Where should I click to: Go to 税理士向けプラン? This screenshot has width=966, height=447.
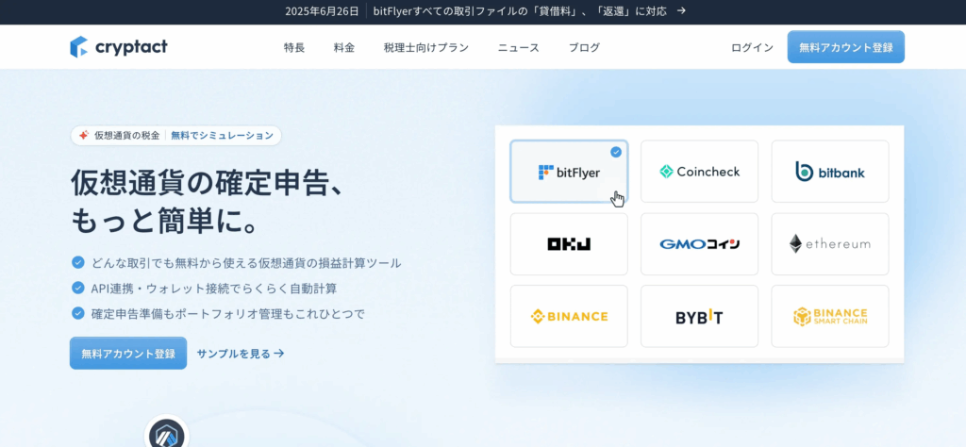tap(425, 47)
